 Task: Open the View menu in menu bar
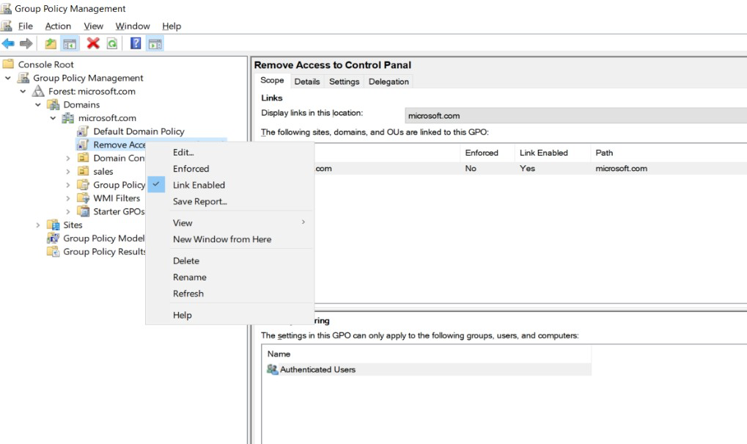[93, 26]
